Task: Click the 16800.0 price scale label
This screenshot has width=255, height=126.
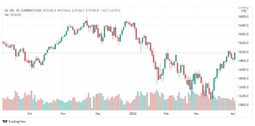Action: click(243, 17)
